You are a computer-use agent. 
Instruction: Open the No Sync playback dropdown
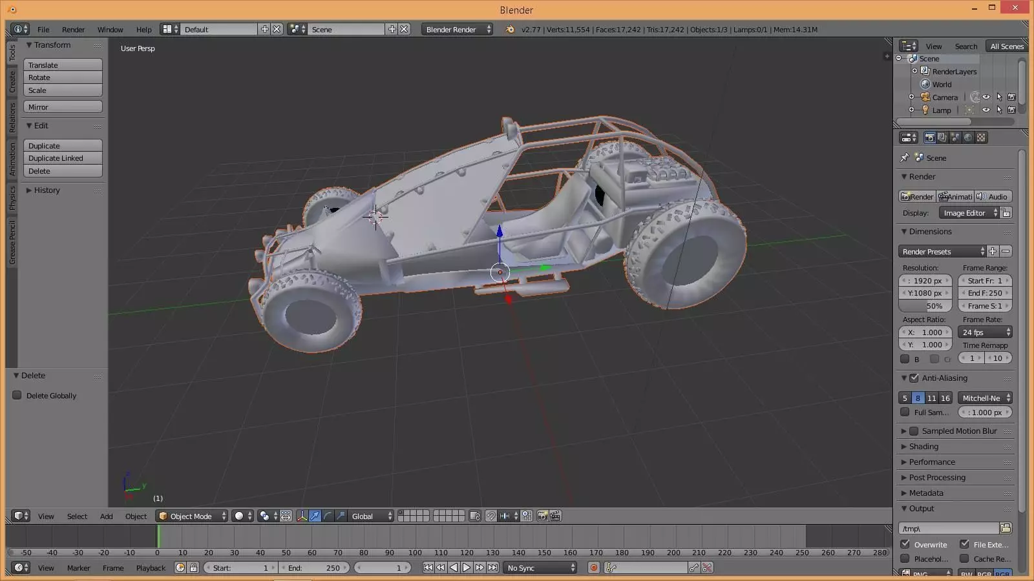coord(540,567)
